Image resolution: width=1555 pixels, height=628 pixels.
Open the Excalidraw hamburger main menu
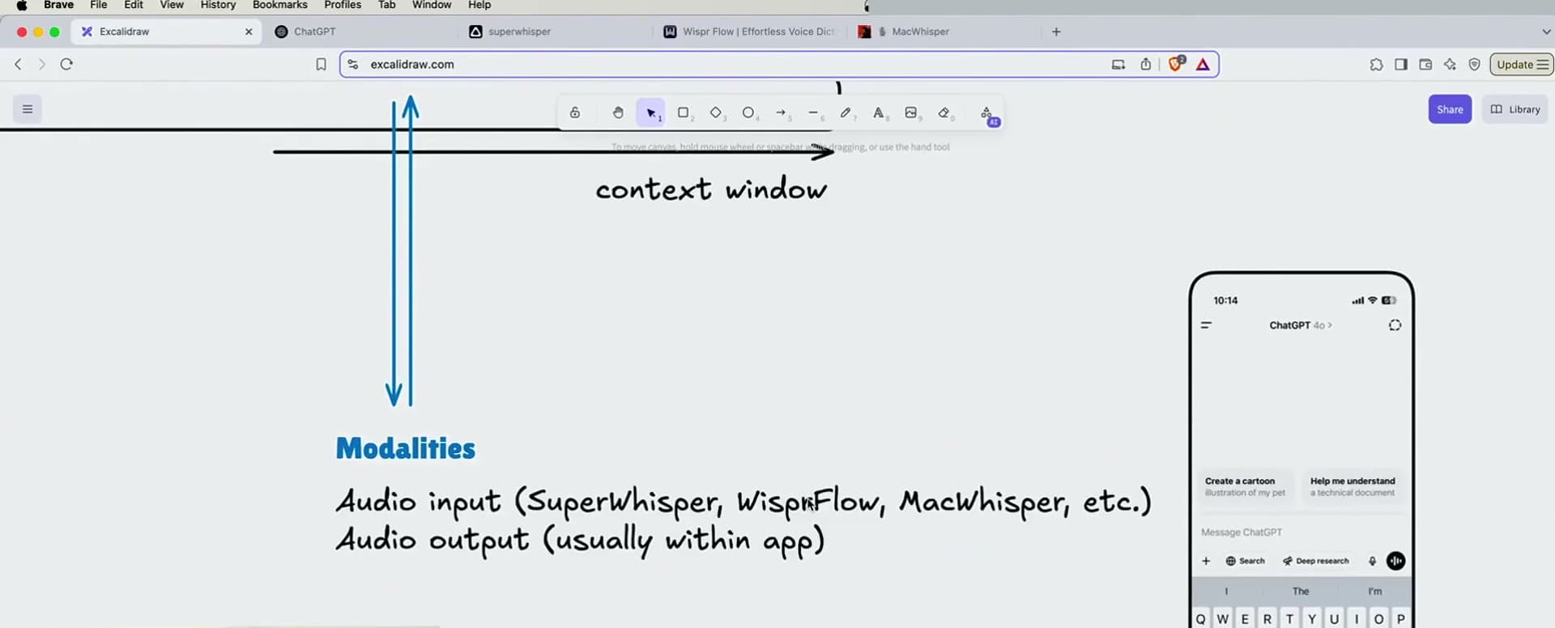[x=28, y=109]
